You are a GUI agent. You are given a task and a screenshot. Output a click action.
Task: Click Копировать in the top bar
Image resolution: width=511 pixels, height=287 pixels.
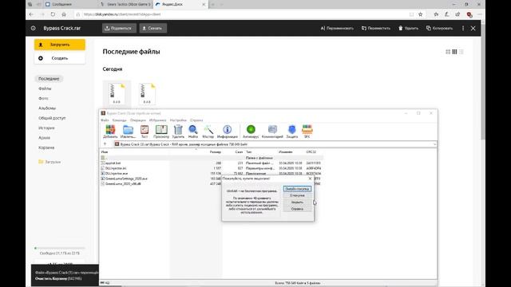click(x=439, y=29)
